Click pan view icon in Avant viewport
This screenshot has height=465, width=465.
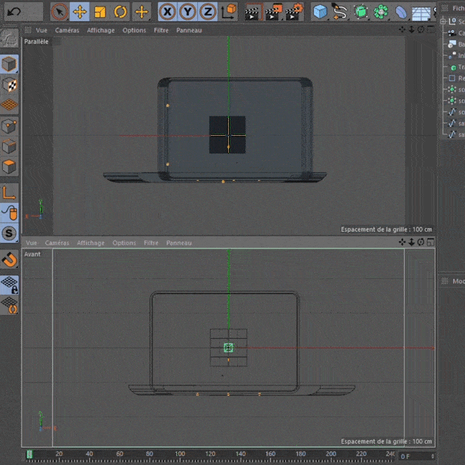coord(402,242)
